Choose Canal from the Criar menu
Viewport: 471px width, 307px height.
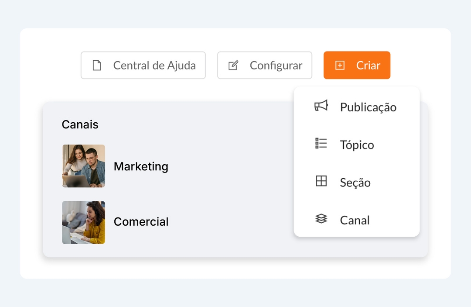(357, 220)
